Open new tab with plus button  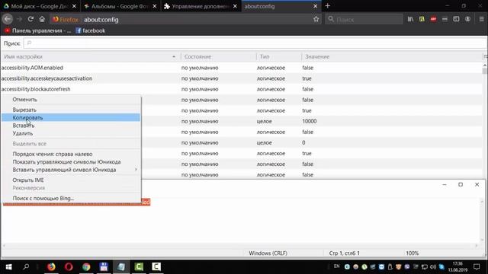tap(327, 6)
